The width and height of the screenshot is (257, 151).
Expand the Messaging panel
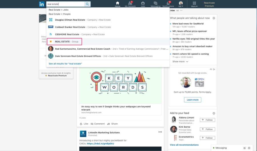click(x=221, y=148)
